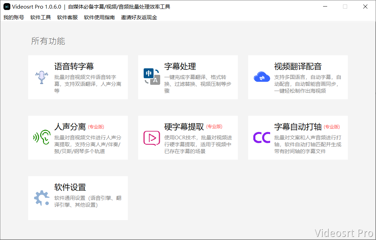Open the 软件工具 menu
376x240 pixels.
[40, 17]
